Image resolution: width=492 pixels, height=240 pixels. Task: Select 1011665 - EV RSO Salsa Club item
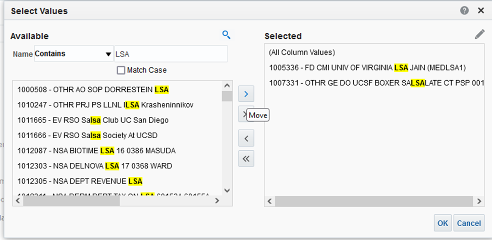click(x=93, y=120)
